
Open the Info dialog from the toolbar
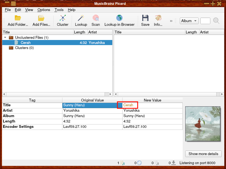[x=158, y=18]
